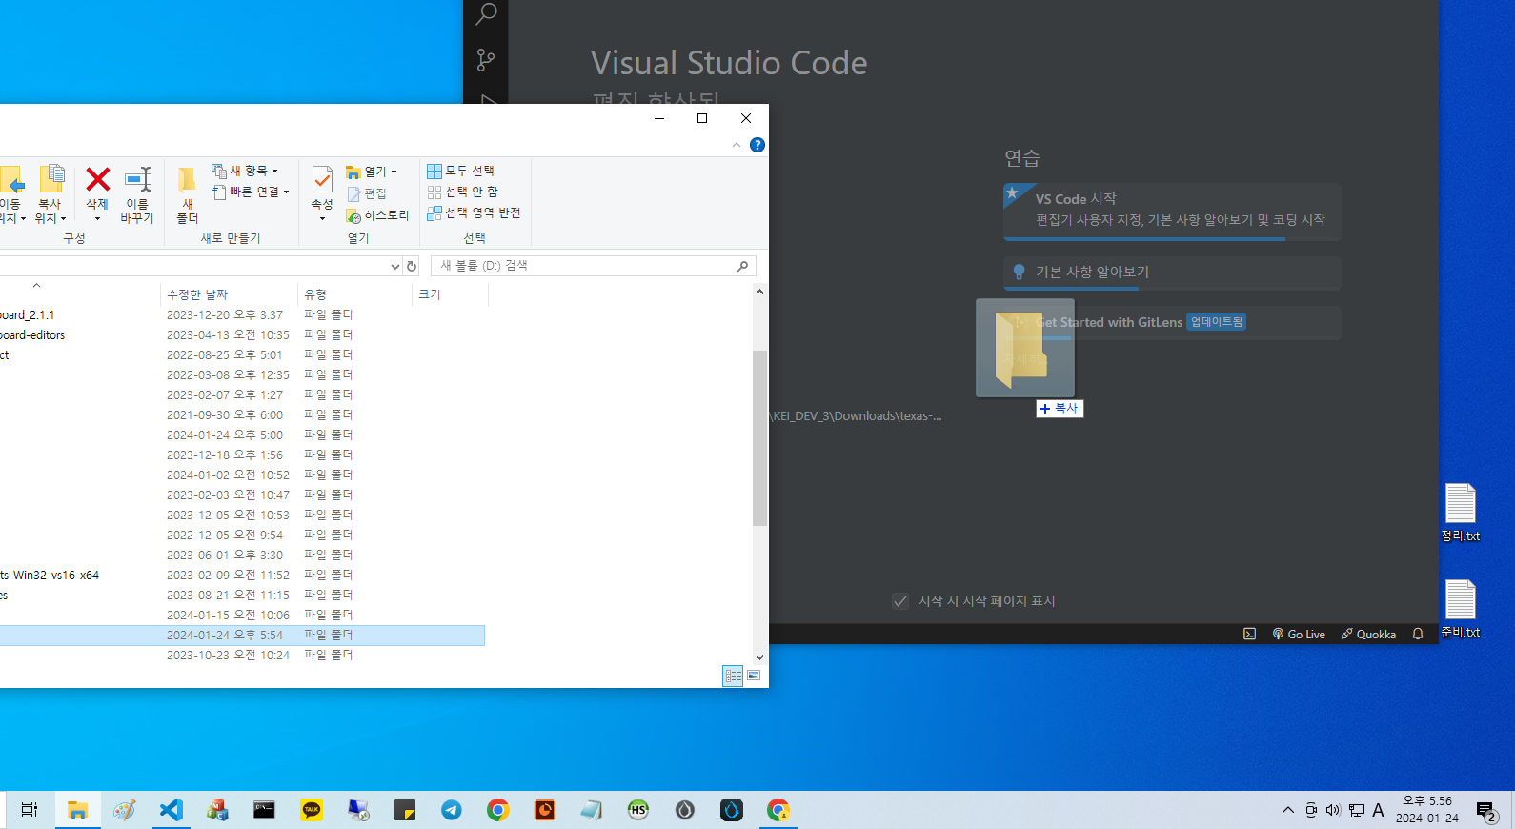Open Source Control in VS Code activity bar
This screenshot has width=1515, height=829.
coord(486,60)
